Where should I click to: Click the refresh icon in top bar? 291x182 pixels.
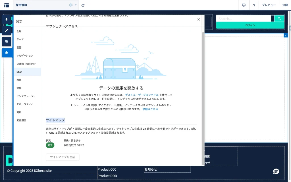click(83, 5)
